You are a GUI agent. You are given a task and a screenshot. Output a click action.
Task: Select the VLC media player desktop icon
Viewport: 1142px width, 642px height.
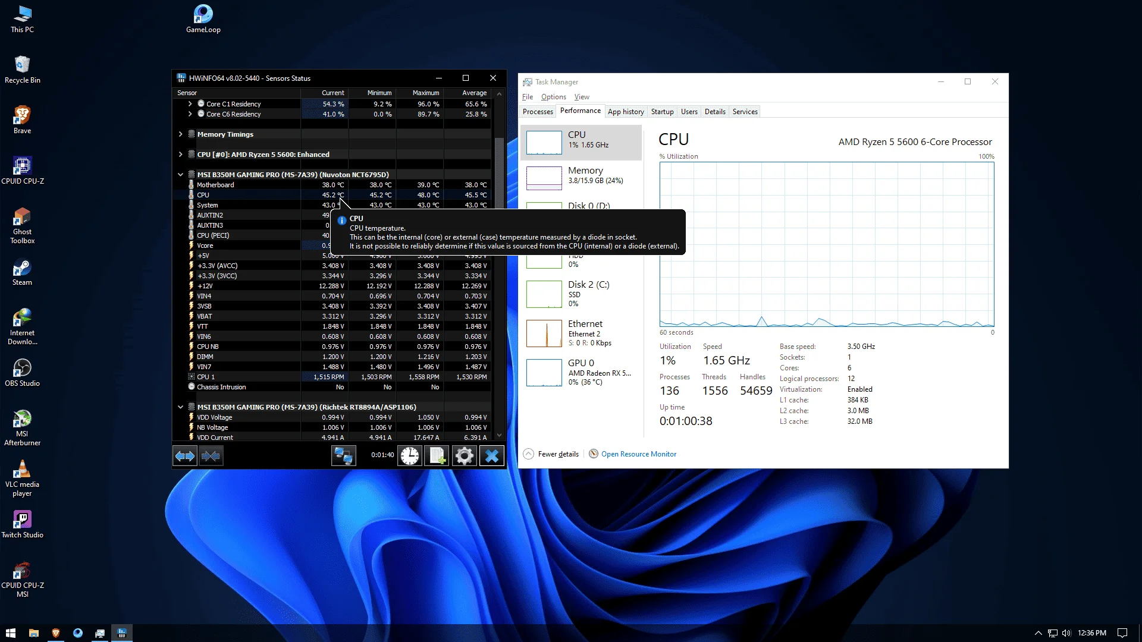click(x=22, y=479)
